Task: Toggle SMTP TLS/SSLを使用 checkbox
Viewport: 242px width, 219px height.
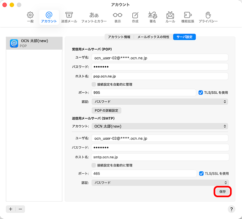Action: (201, 173)
